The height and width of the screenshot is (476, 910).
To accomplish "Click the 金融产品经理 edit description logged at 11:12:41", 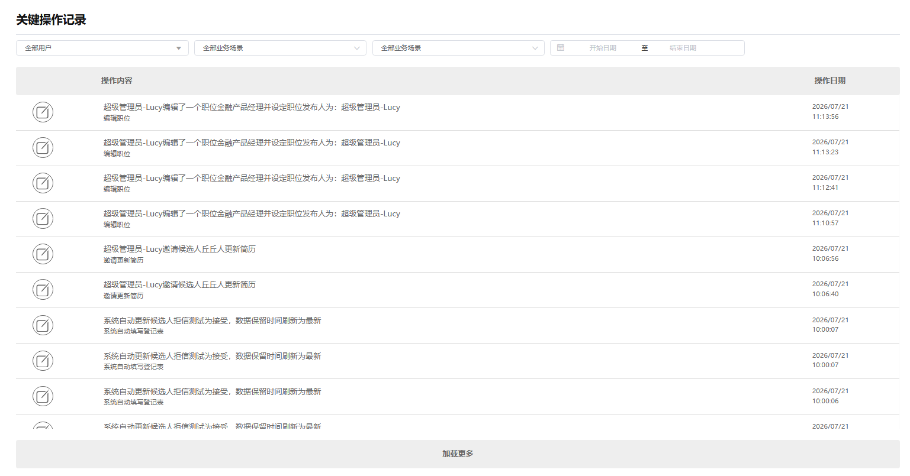I will pos(252,178).
